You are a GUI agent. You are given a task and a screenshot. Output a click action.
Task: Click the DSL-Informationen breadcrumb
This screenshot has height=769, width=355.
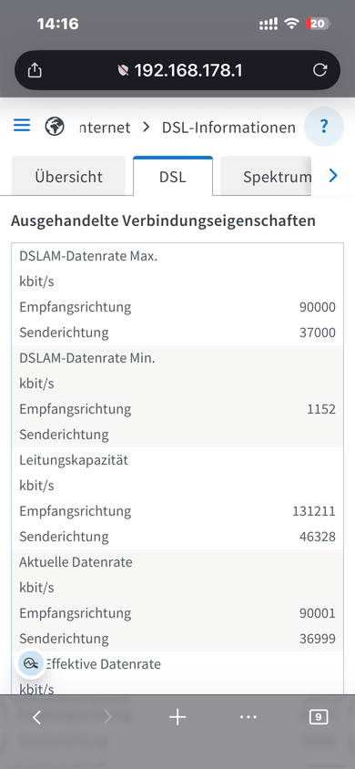point(228,128)
